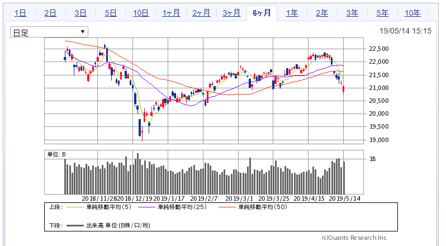Viewport: 446px width, 246px height.
Task: Open the 10年 long-term tab
Action: (412, 13)
